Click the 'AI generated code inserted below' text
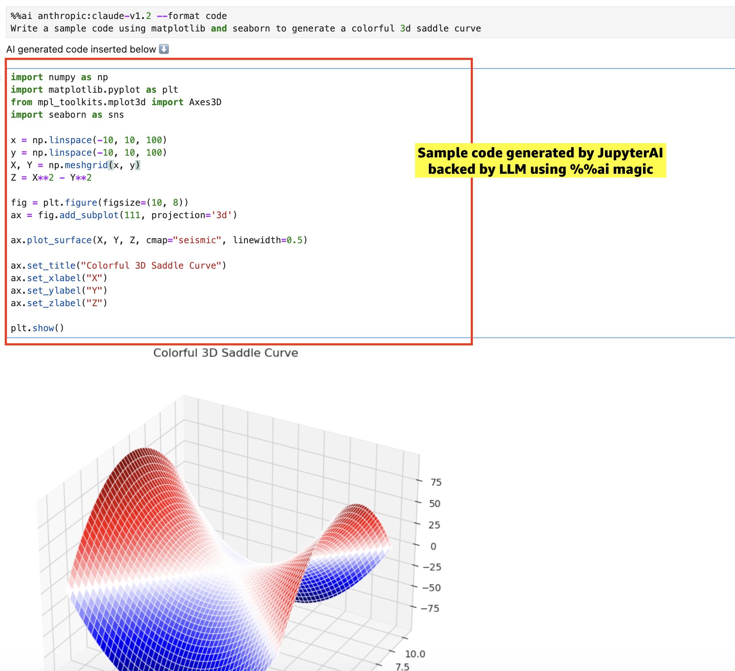735x671 pixels. click(81, 49)
